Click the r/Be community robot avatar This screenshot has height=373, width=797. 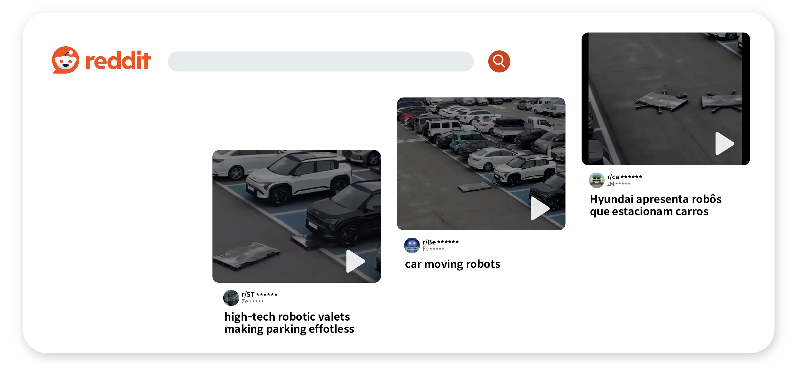point(412,245)
